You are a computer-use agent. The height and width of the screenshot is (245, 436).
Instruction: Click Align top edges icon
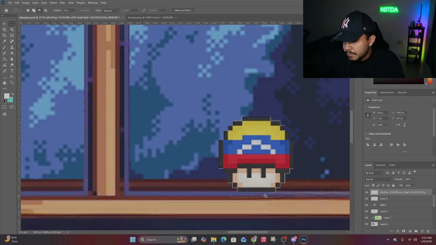(x=391, y=145)
